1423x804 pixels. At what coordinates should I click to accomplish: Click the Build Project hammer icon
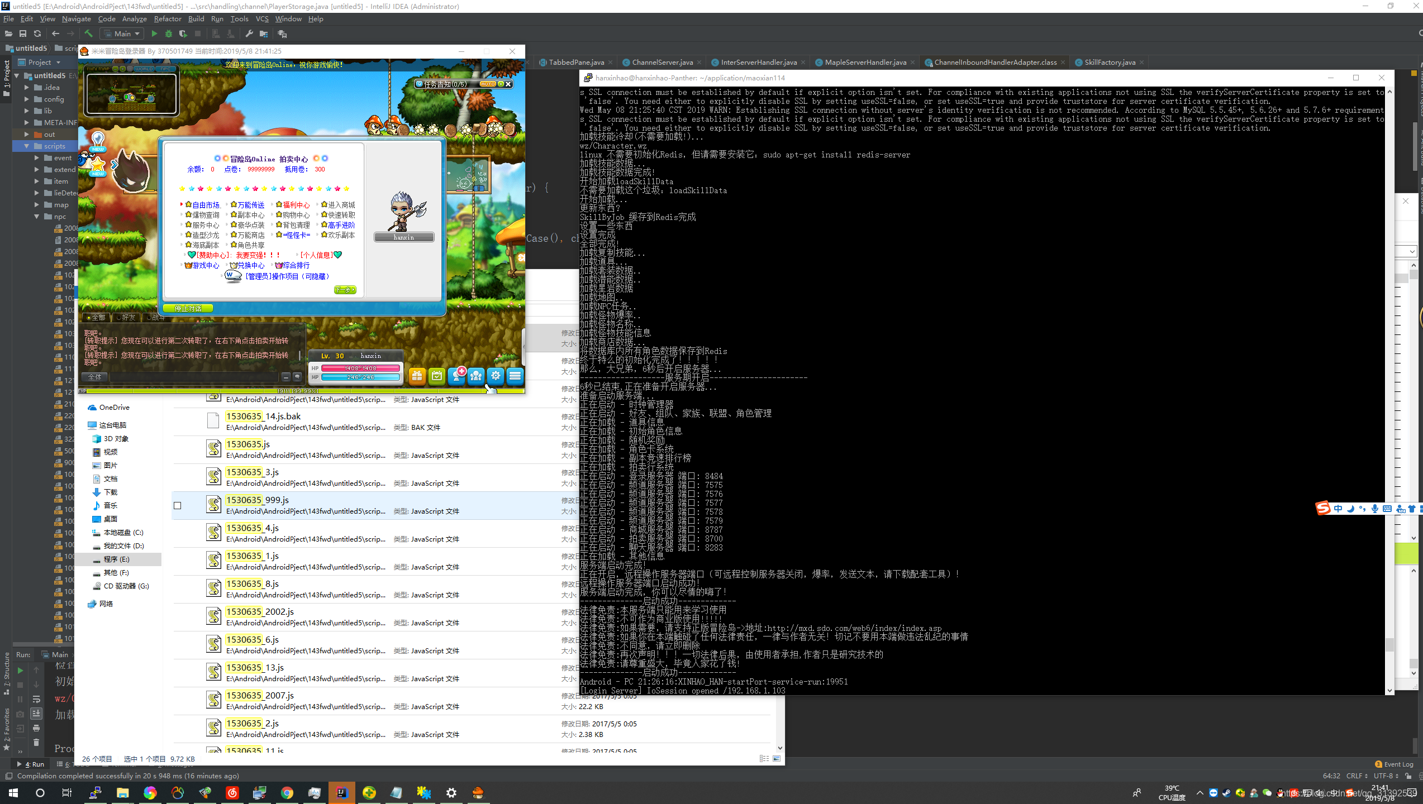[x=88, y=34]
